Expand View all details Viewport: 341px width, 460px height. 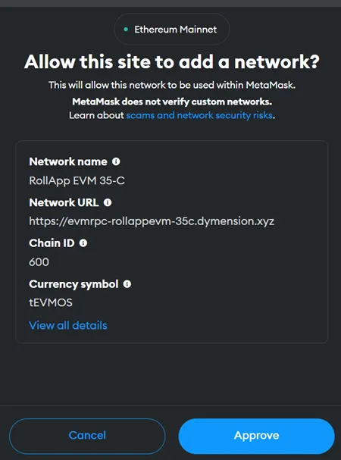[x=68, y=325]
